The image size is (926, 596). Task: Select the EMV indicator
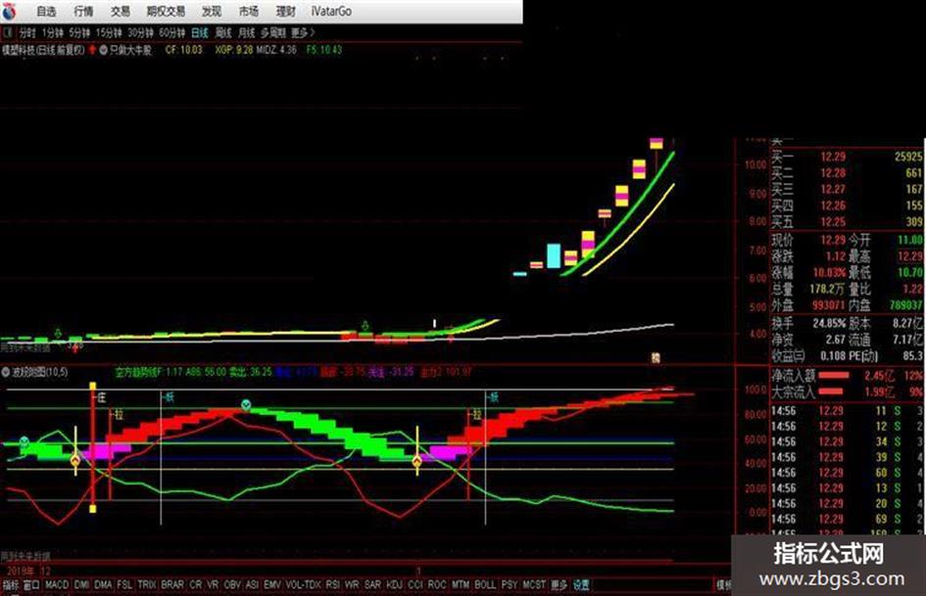(272, 585)
